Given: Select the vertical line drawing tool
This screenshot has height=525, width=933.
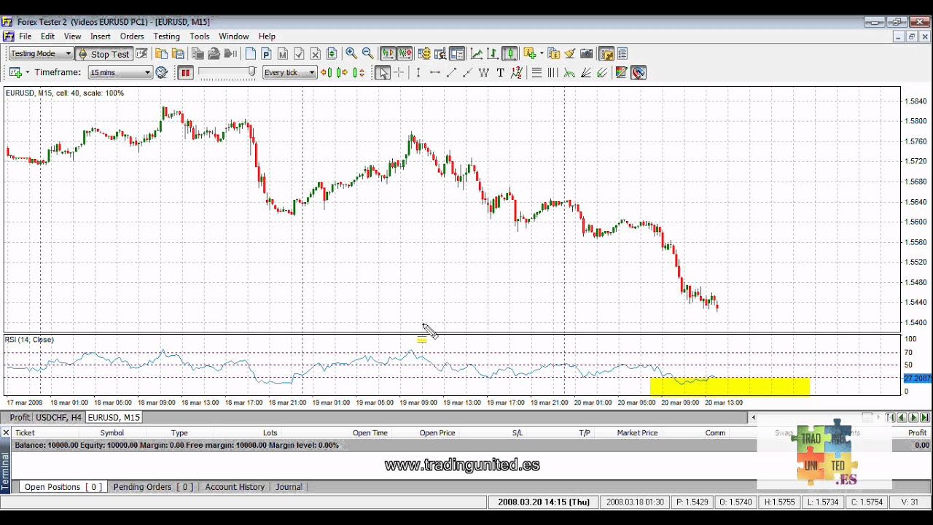Looking at the screenshot, I should coord(418,72).
